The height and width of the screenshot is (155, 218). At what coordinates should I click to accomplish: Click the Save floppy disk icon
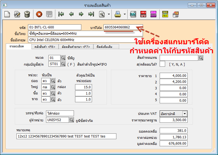tap(49, 14)
